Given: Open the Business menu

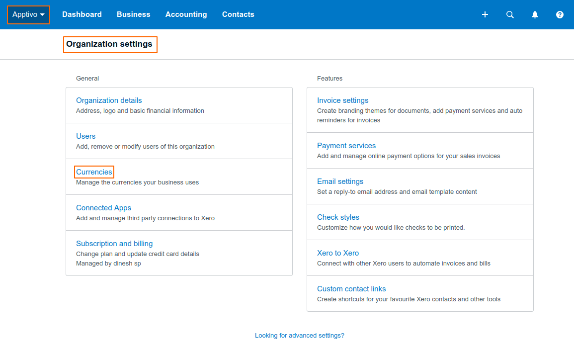Looking at the screenshot, I should (133, 15).
